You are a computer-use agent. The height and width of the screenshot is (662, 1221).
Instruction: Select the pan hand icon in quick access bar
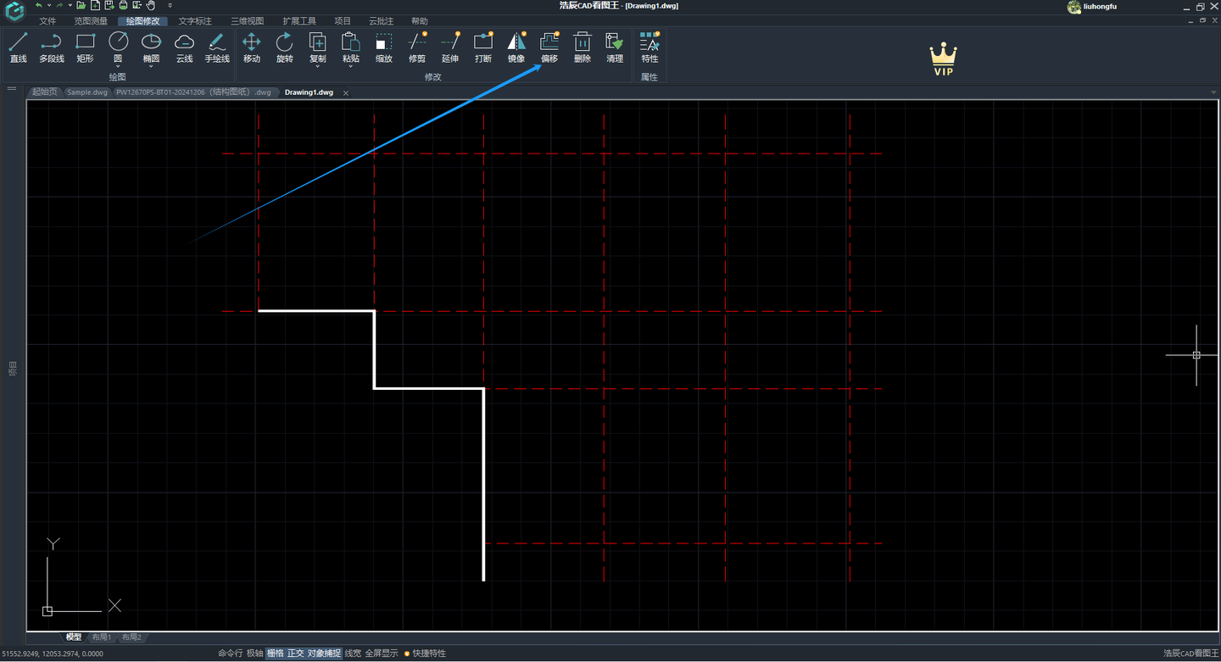[151, 6]
